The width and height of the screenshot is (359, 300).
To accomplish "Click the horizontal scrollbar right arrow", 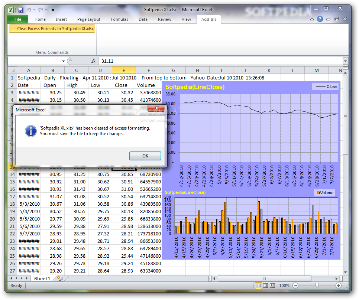I will (x=336, y=278).
